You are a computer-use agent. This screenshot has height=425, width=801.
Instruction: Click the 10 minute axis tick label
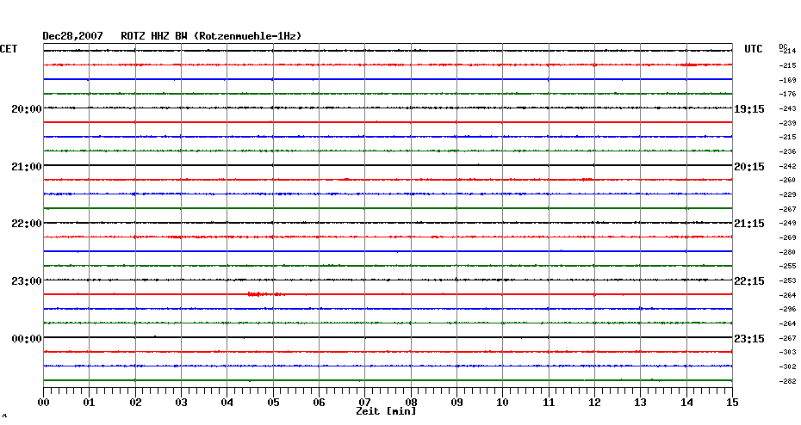(x=503, y=403)
